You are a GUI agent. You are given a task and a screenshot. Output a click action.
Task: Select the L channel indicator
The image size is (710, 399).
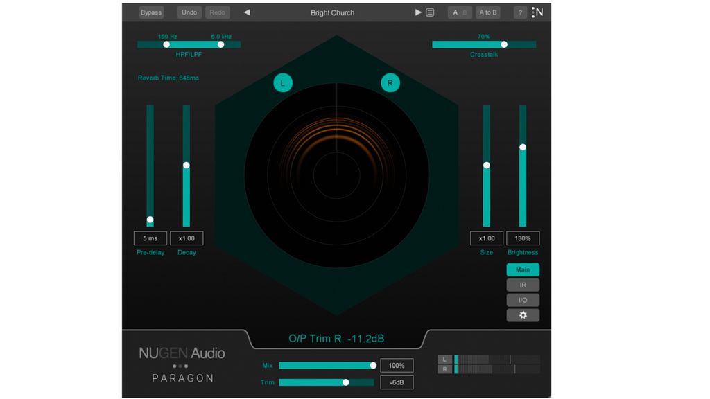(283, 82)
